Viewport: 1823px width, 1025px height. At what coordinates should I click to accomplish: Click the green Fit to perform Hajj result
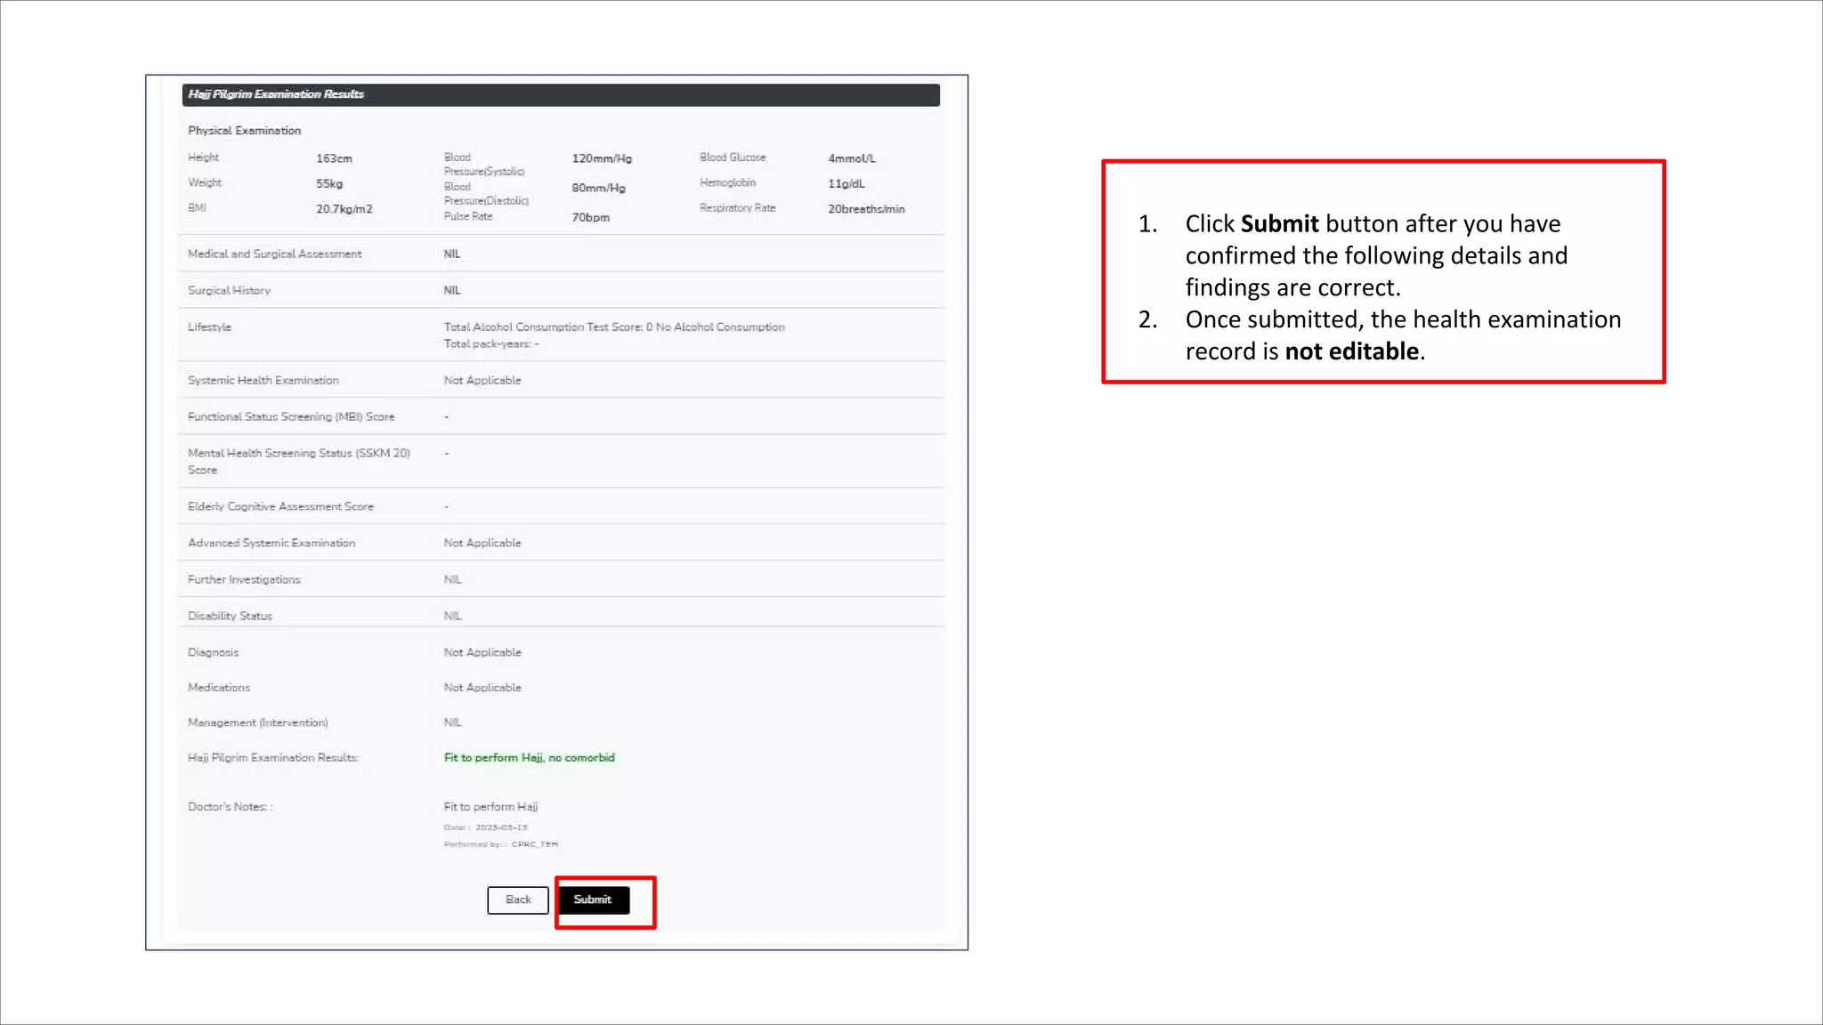(529, 758)
